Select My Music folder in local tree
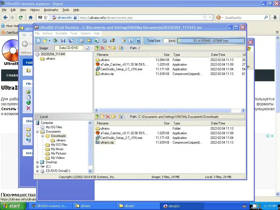 pos(57,149)
